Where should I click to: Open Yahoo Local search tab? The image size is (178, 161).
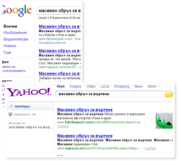[x=105, y=87]
